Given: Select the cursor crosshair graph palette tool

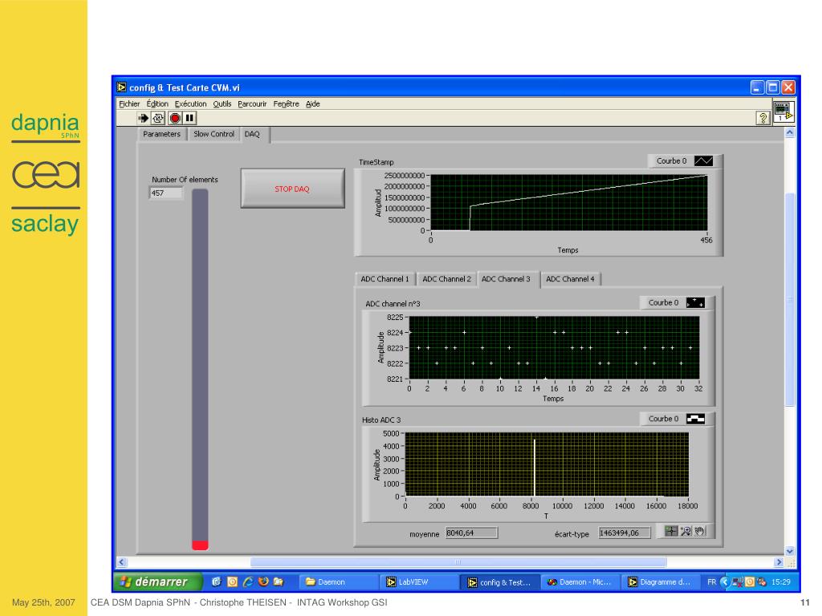Looking at the screenshot, I should point(670,531).
